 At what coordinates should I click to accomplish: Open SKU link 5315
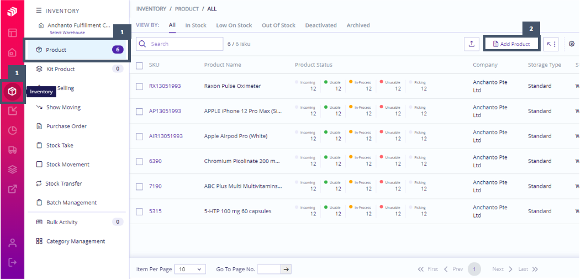155,212
